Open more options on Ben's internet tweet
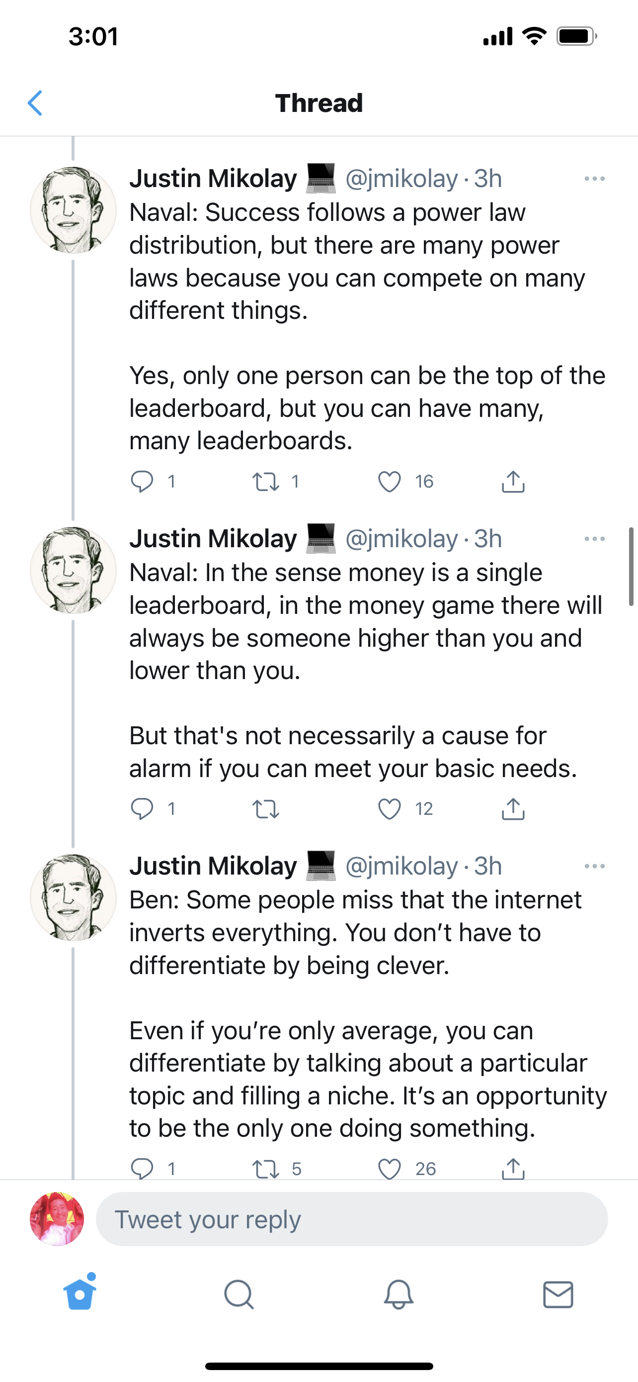Screen dimensions: 638x1382 coord(594,866)
